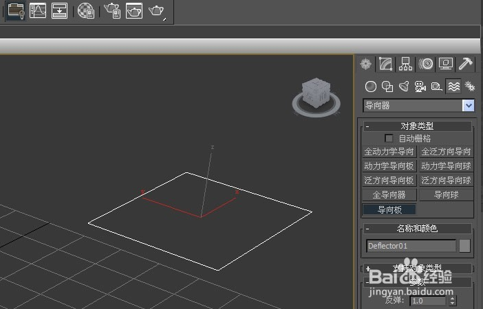Select the Helpers tape measure icon

[x=436, y=87]
